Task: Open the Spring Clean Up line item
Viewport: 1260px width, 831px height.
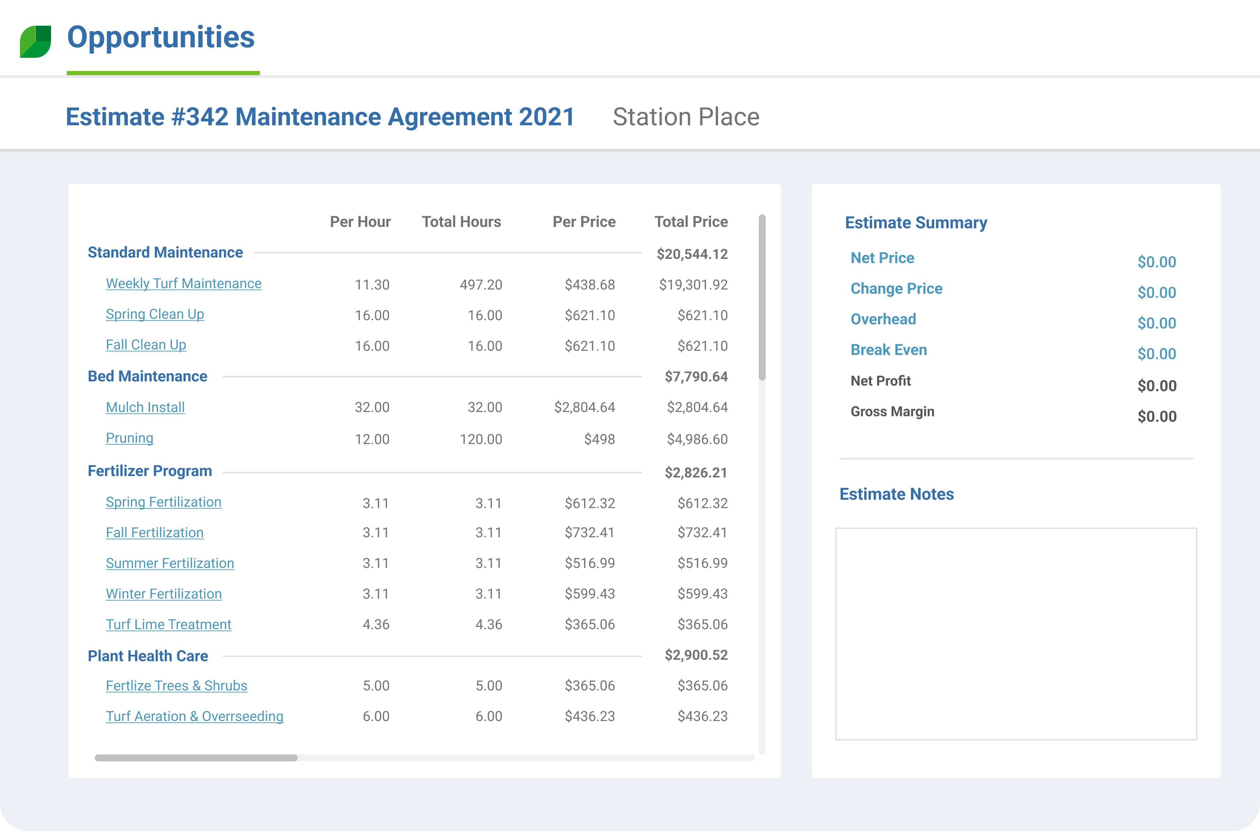Action: click(x=155, y=314)
